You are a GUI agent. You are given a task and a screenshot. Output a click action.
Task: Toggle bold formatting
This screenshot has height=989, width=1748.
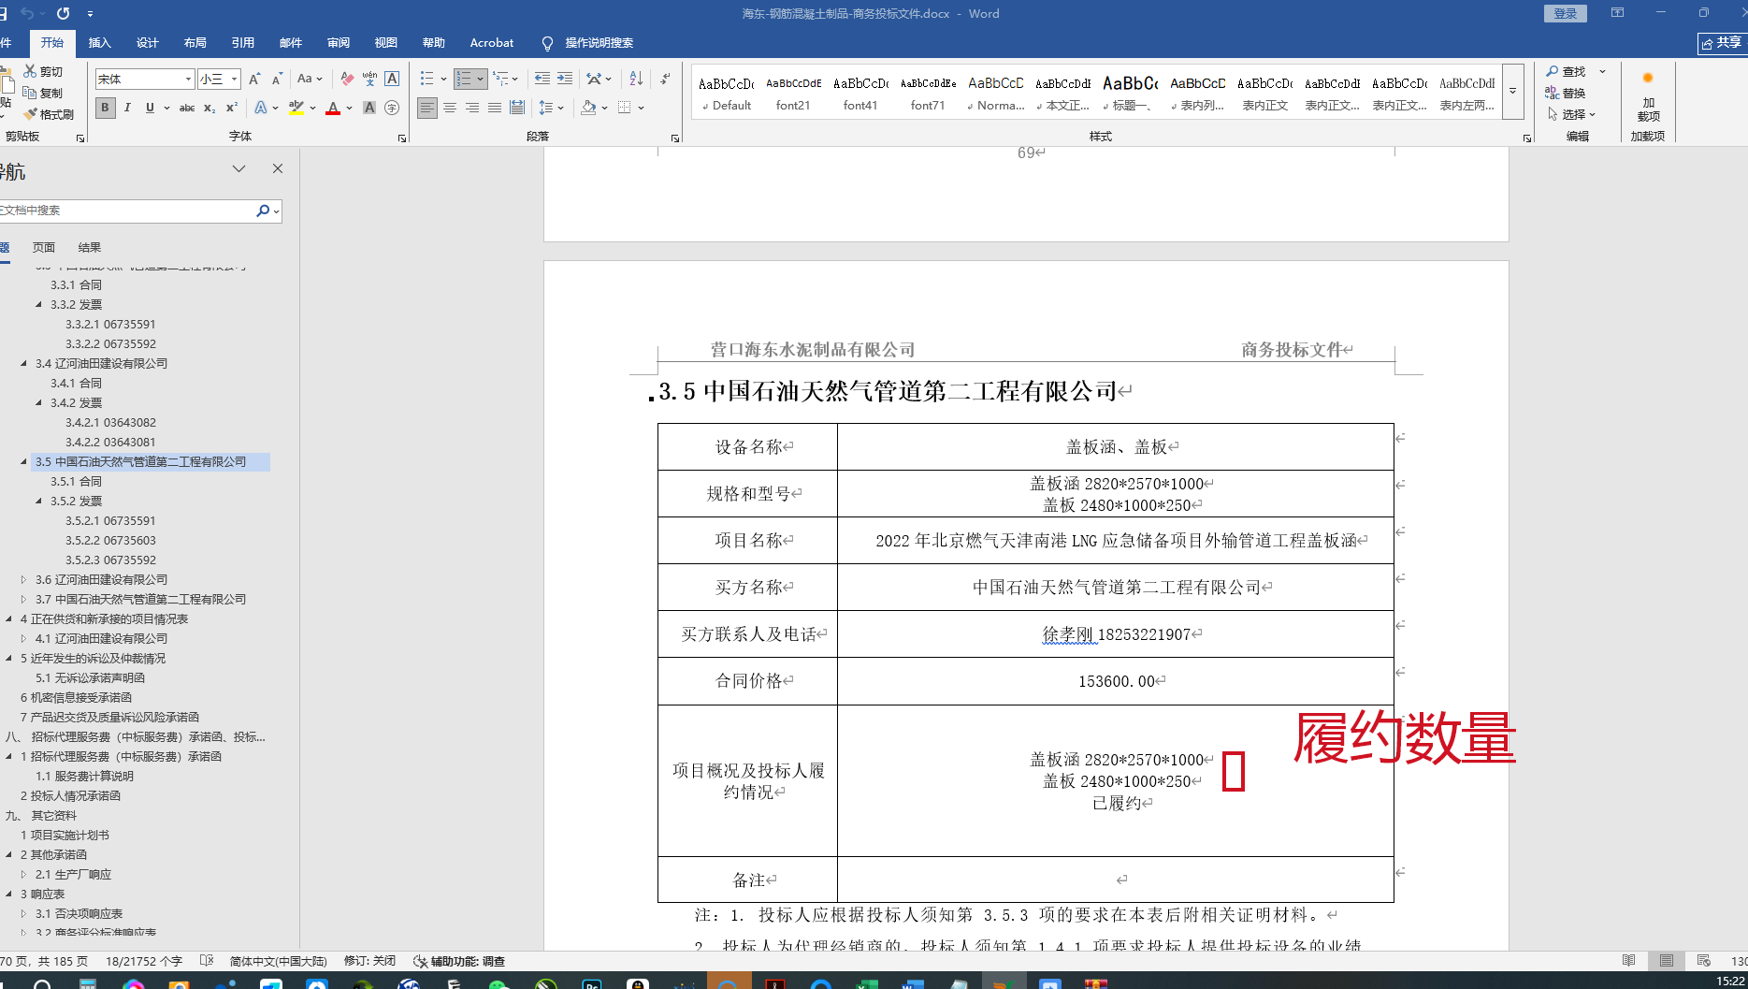coord(106,108)
